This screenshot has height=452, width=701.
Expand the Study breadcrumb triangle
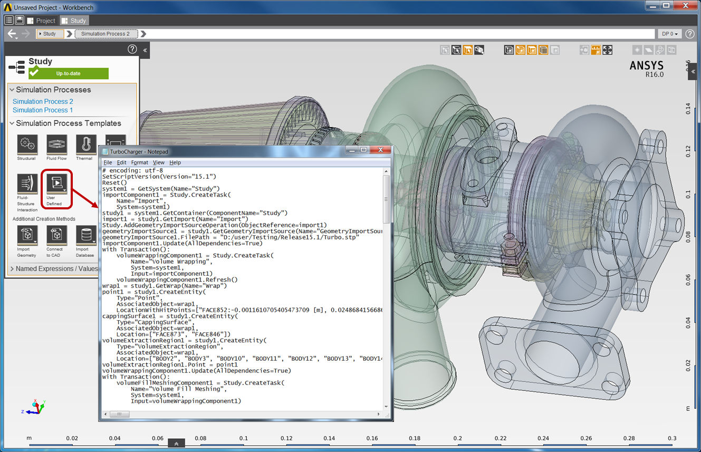40,34
